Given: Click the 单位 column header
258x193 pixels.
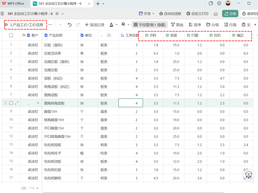Looking at the screenshot, I should [x=88, y=35].
